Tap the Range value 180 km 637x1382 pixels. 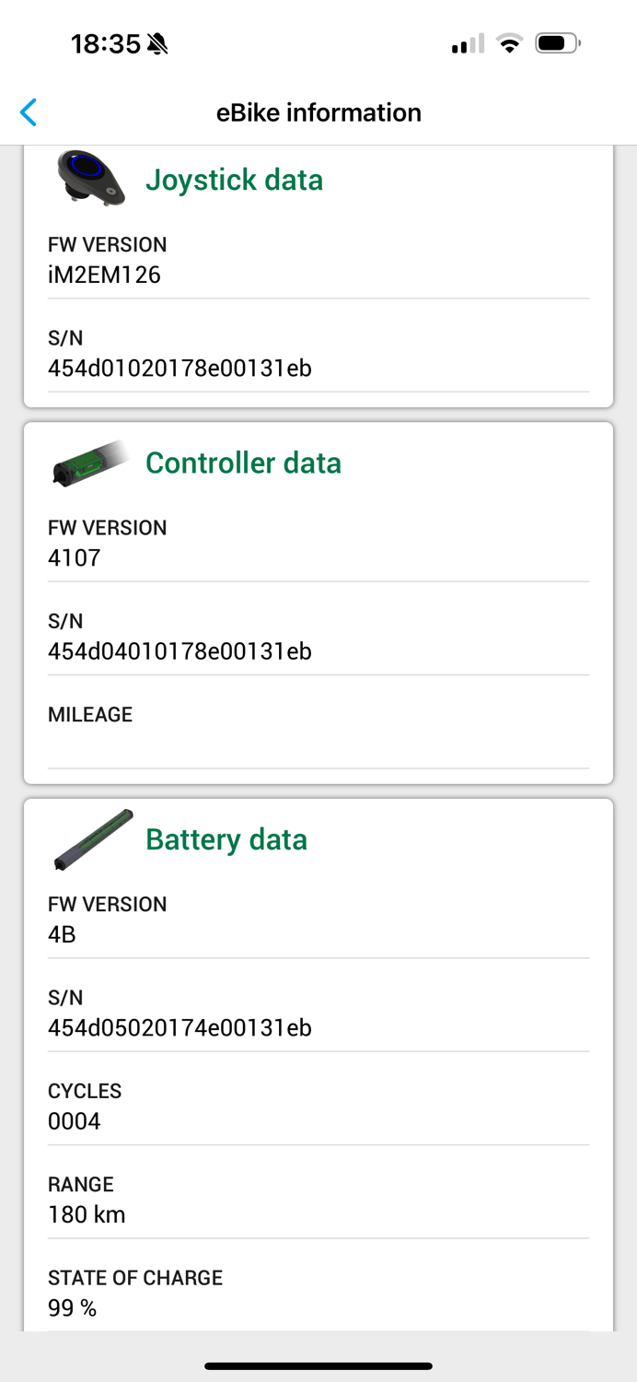(87, 1214)
